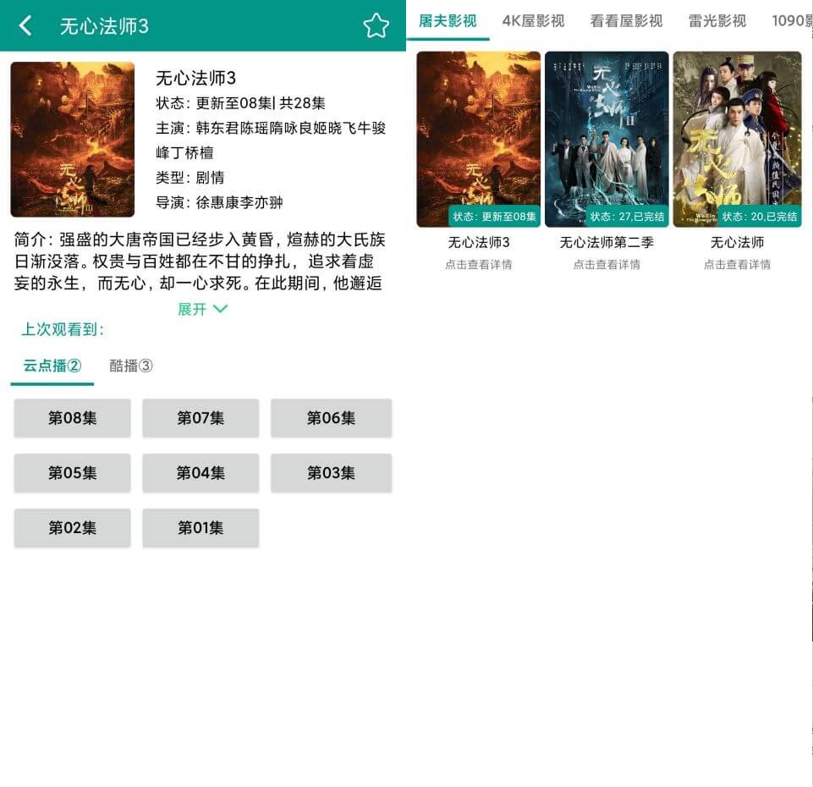The image size is (813, 787).
Task: Click the 类型: 剧情 text
Action: (x=190, y=178)
